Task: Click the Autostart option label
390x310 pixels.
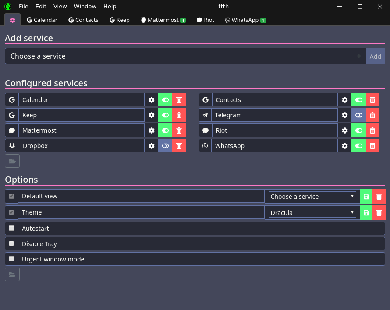Action: coord(35,229)
